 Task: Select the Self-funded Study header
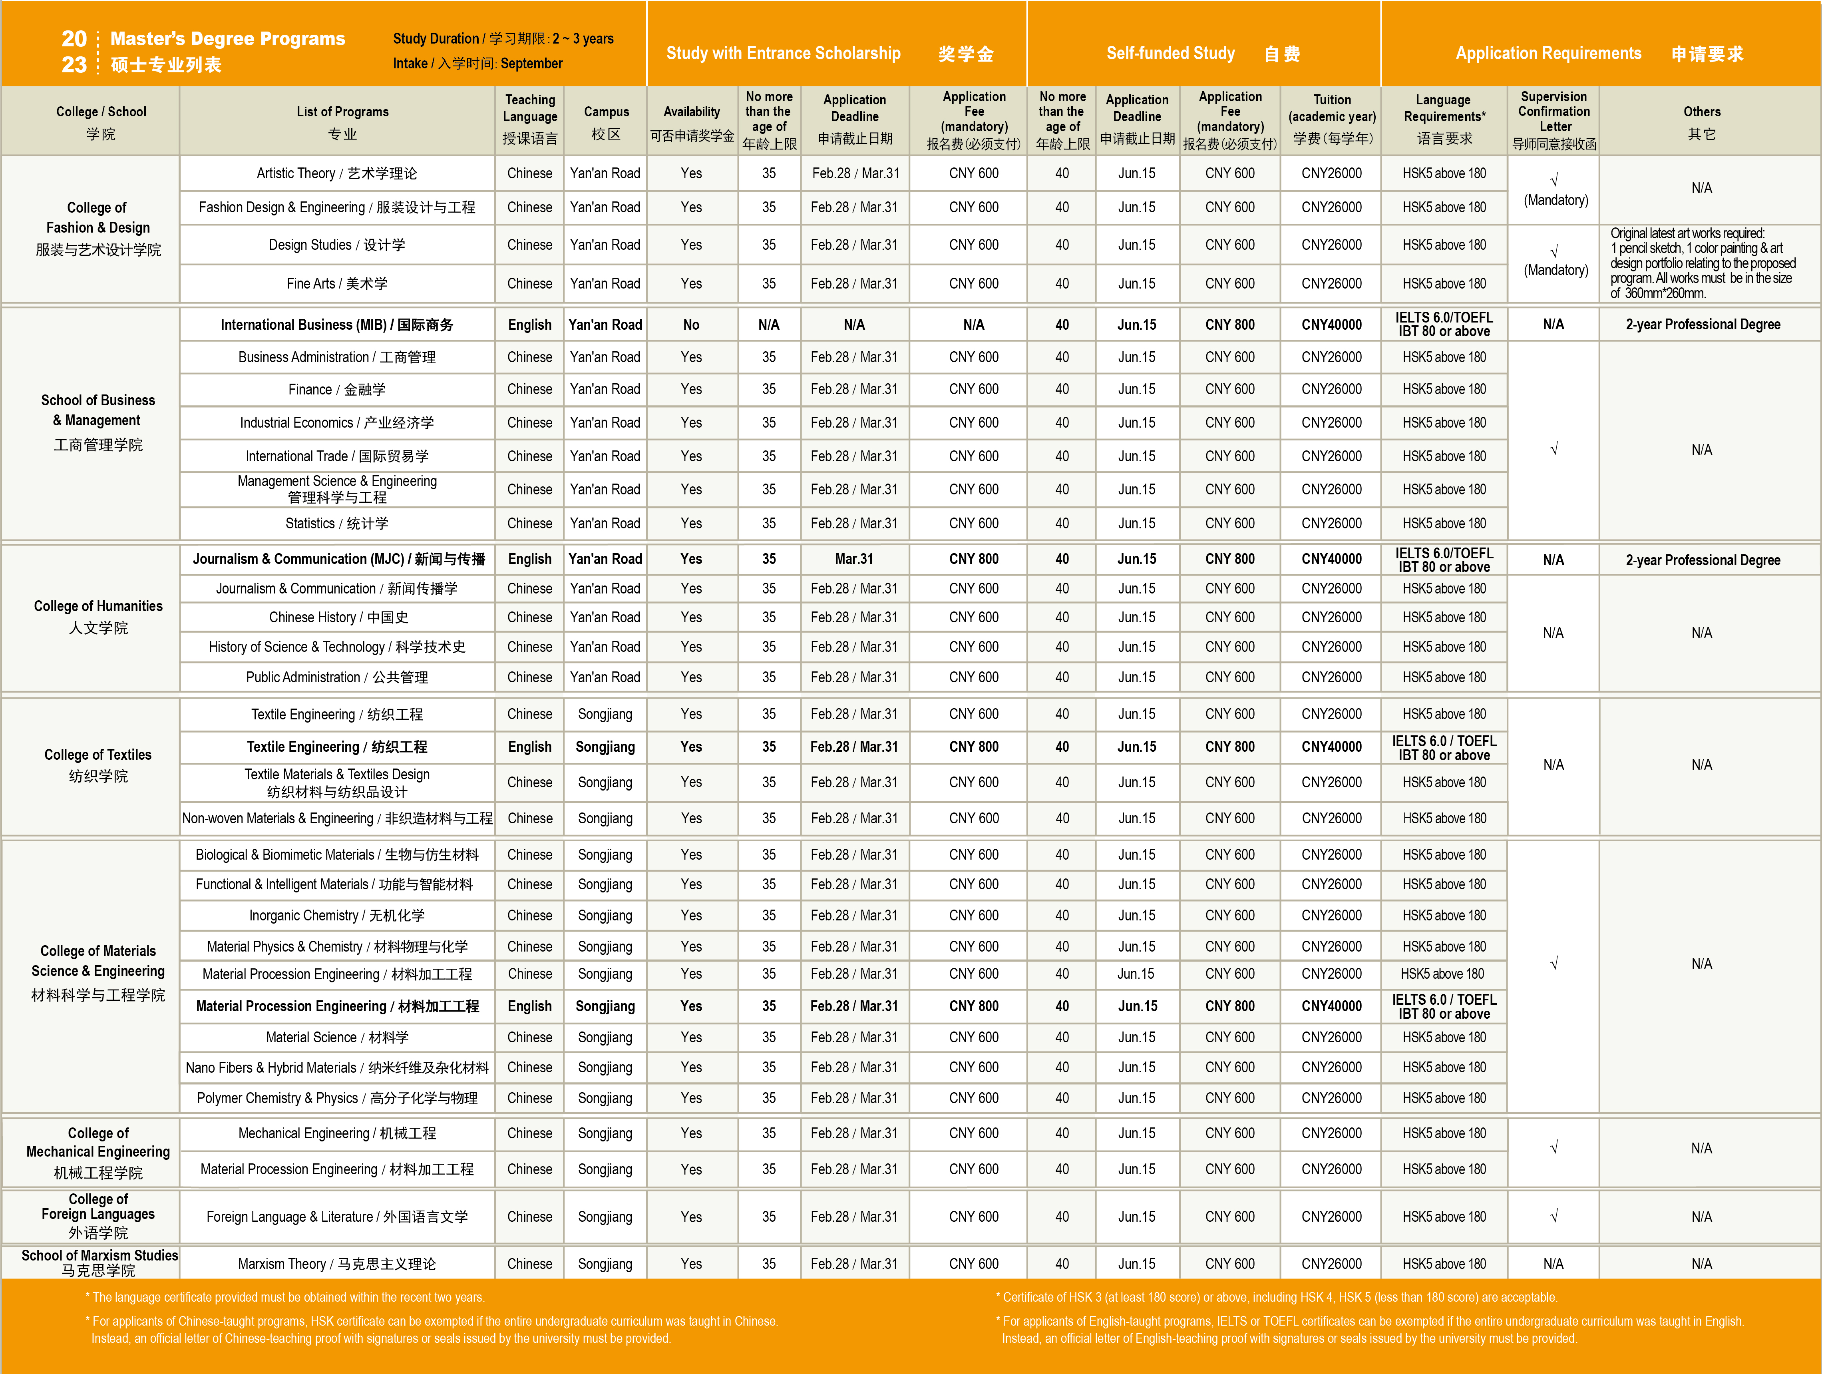[1170, 54]
